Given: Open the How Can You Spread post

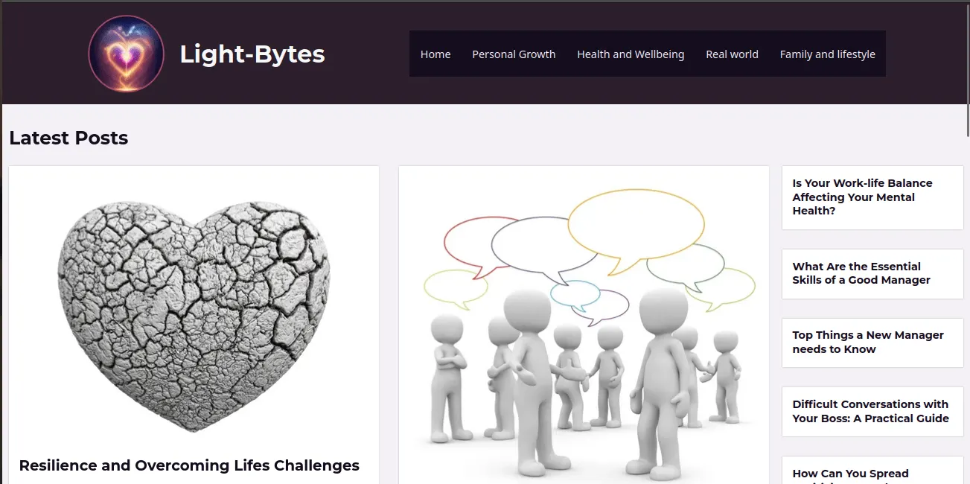Looking at the screenshot, I should click(850, 474).
